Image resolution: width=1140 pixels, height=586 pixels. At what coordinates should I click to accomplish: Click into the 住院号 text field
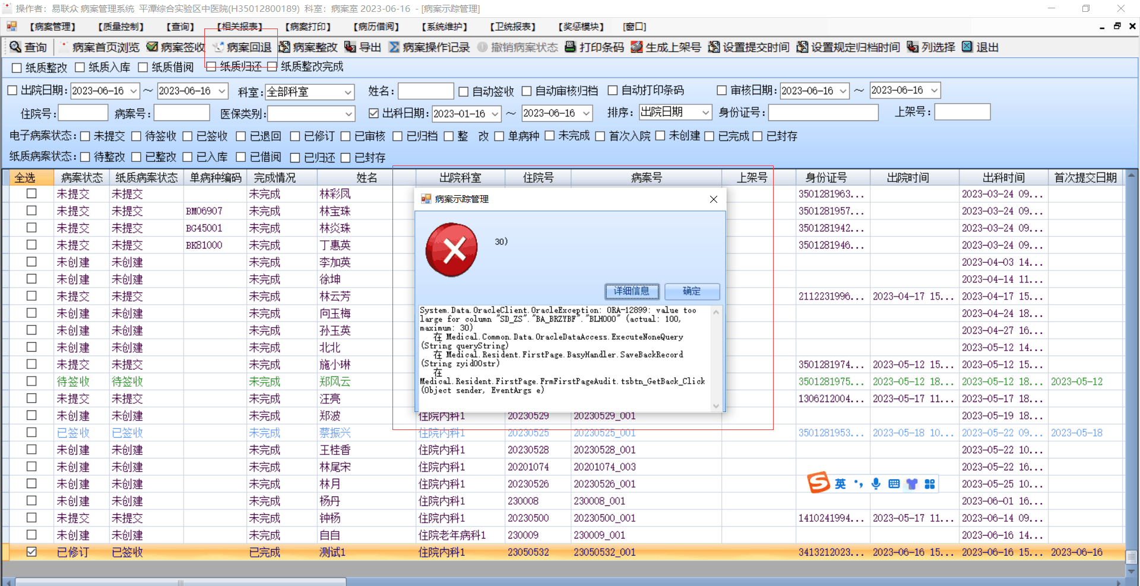83,113
